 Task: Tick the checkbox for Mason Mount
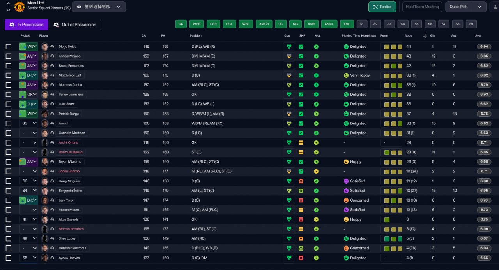[x=9, y=210]
